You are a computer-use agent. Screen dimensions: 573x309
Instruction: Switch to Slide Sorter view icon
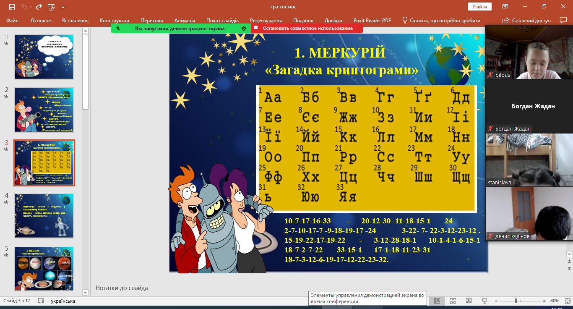coord(453,301)
